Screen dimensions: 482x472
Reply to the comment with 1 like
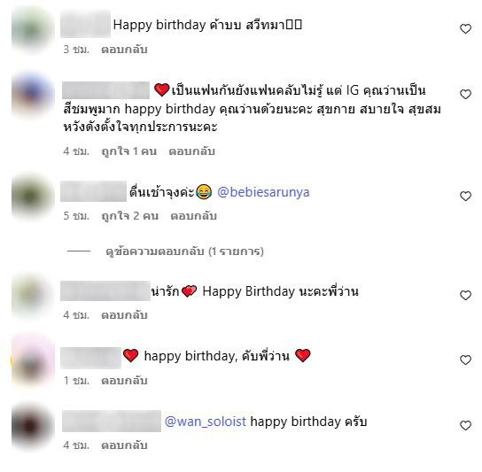(191, 151)
